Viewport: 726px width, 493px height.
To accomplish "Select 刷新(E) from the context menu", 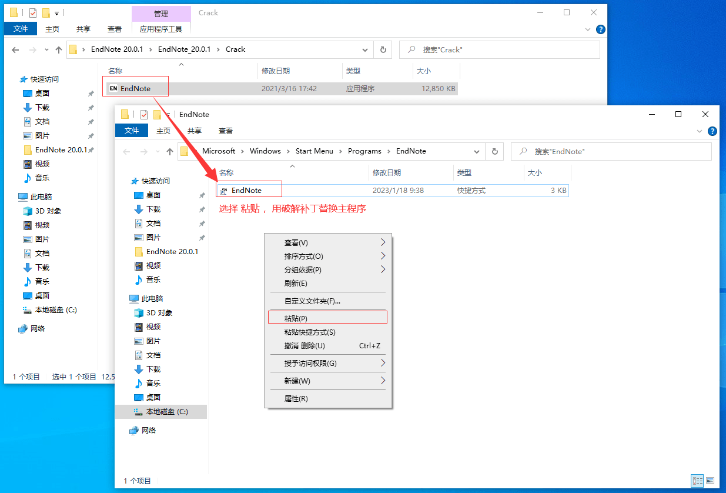I will click(x=328, y=283).
